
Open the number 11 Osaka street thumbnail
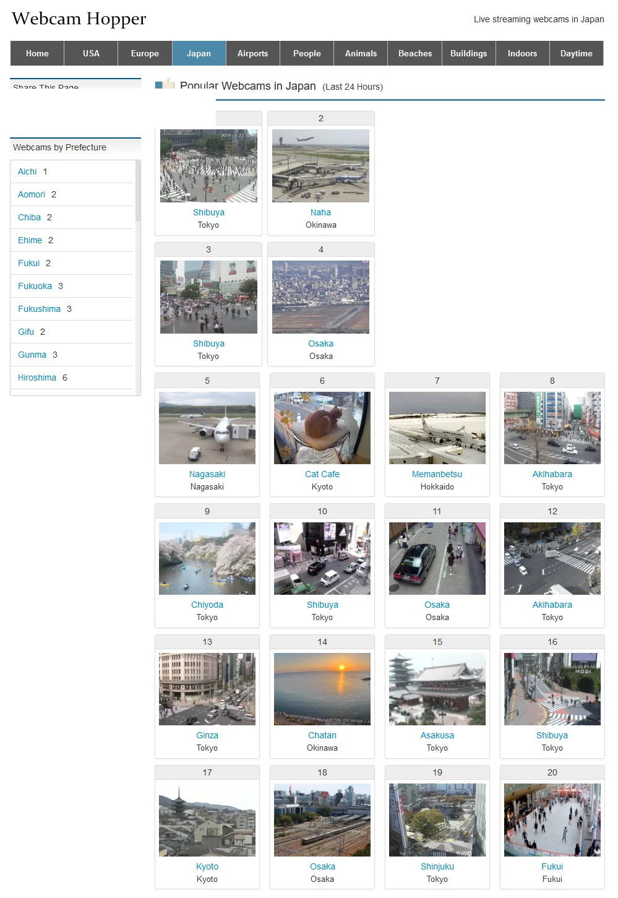[x=437, y=558]
